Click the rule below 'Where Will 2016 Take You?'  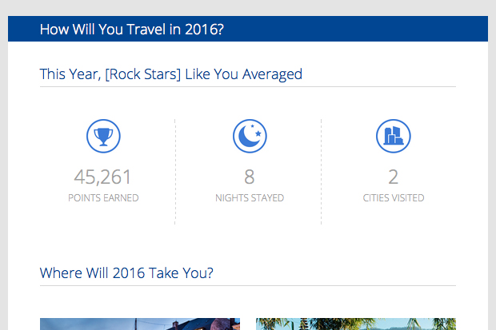tap(248, 285)
